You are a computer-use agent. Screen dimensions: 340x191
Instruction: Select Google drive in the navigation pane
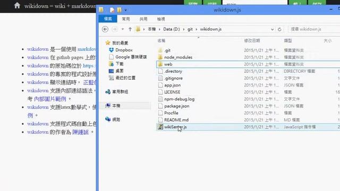pyautogui.click(x=131, y=57)
